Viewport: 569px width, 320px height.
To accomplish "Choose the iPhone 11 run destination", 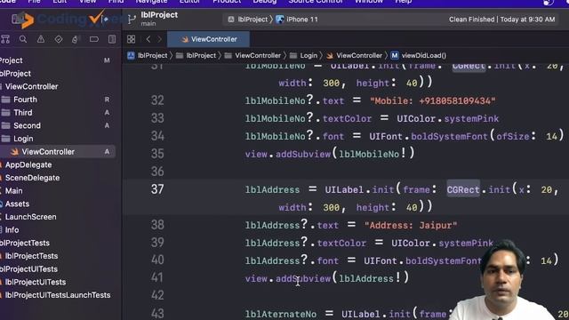I will (x=297, y=20).
